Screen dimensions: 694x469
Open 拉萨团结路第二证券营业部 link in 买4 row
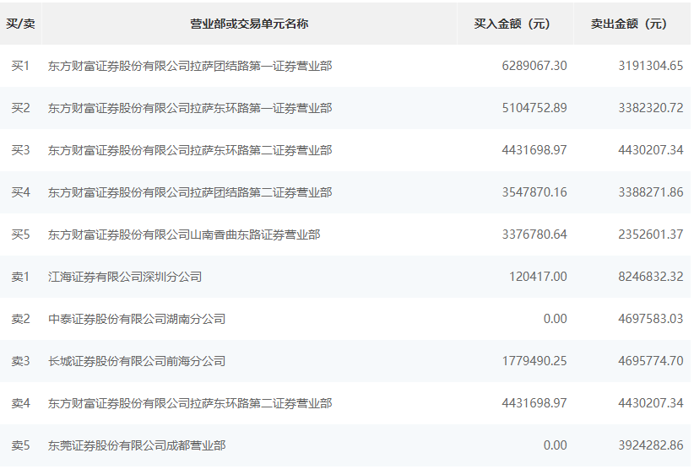[x=190, y=192]
